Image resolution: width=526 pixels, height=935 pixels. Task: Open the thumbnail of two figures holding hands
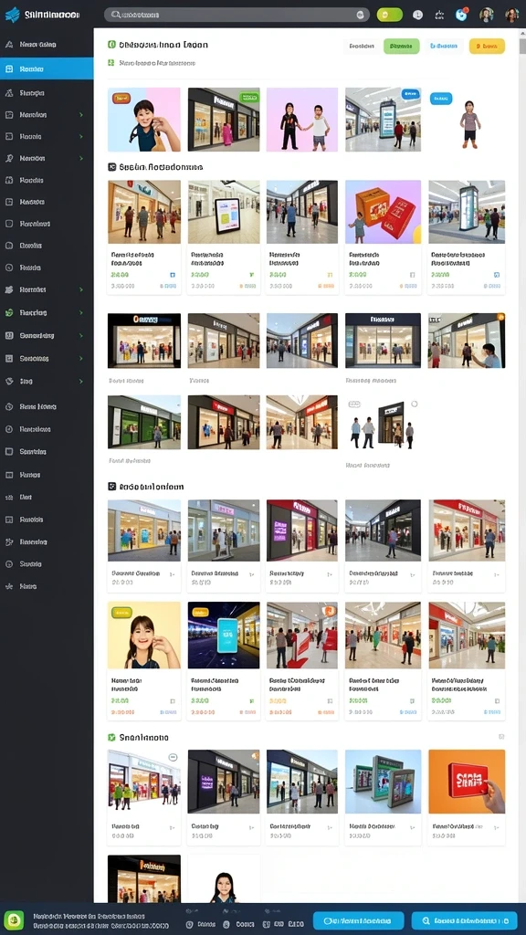[301, 120]
